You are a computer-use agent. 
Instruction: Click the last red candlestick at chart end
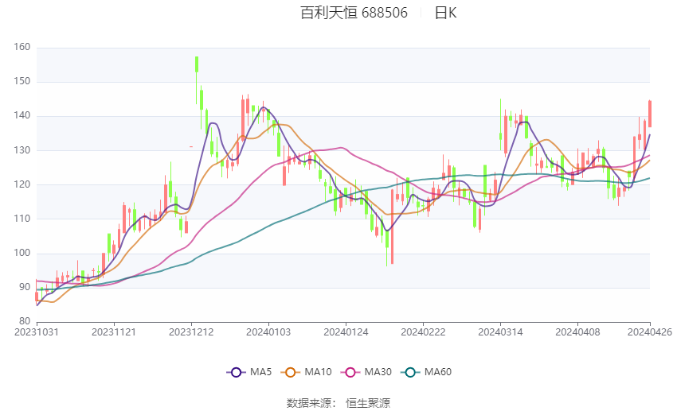click(x=650, y=114)
